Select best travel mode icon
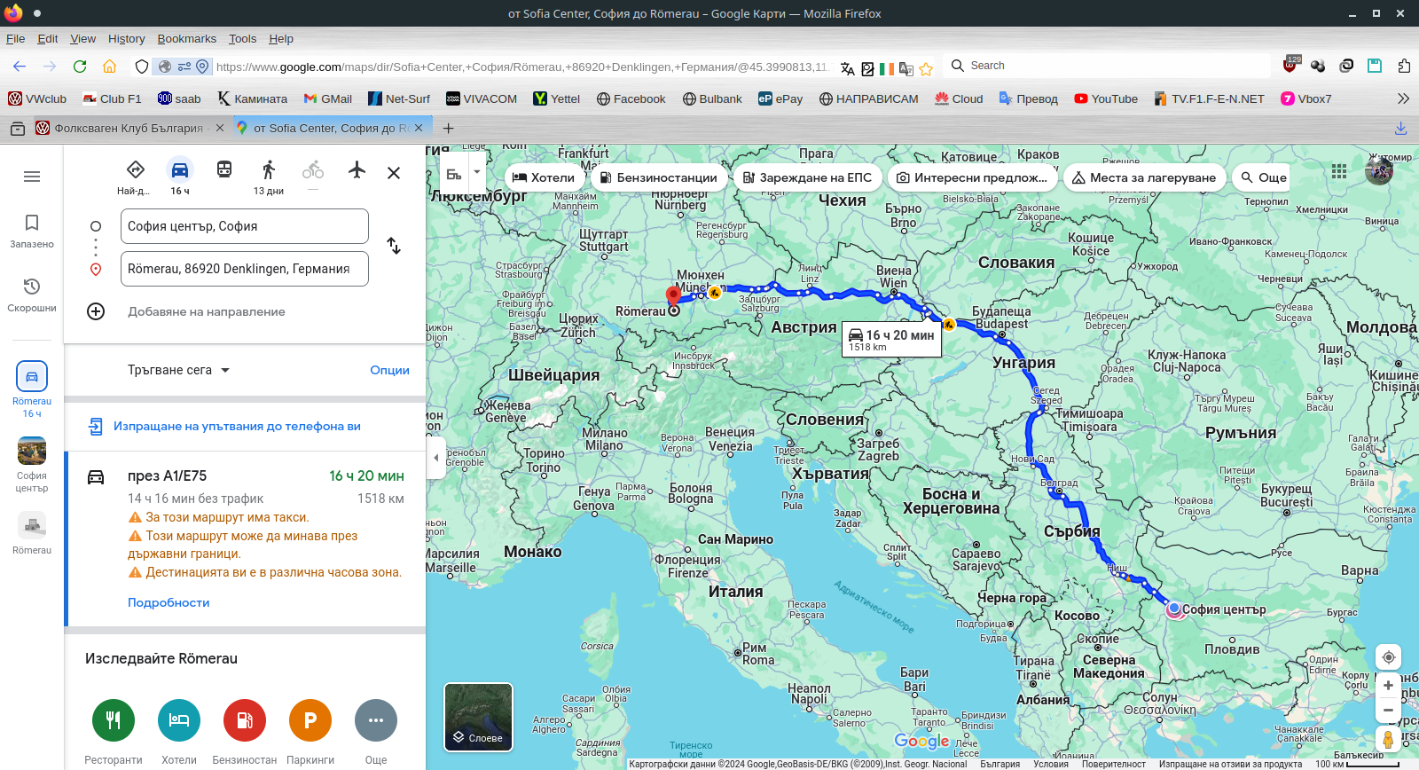This screenshot has height=770, width=1419. (x=135, y=176)
